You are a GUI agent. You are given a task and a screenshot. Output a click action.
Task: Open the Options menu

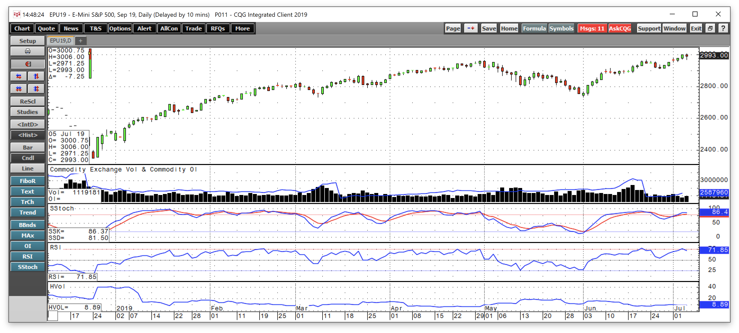[120, 28]
